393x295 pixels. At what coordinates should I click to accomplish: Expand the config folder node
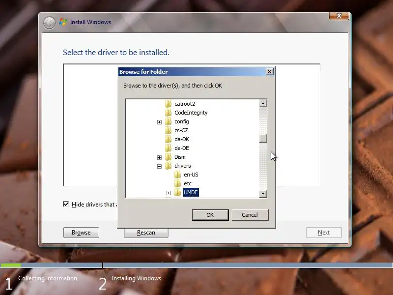[159, 122]
